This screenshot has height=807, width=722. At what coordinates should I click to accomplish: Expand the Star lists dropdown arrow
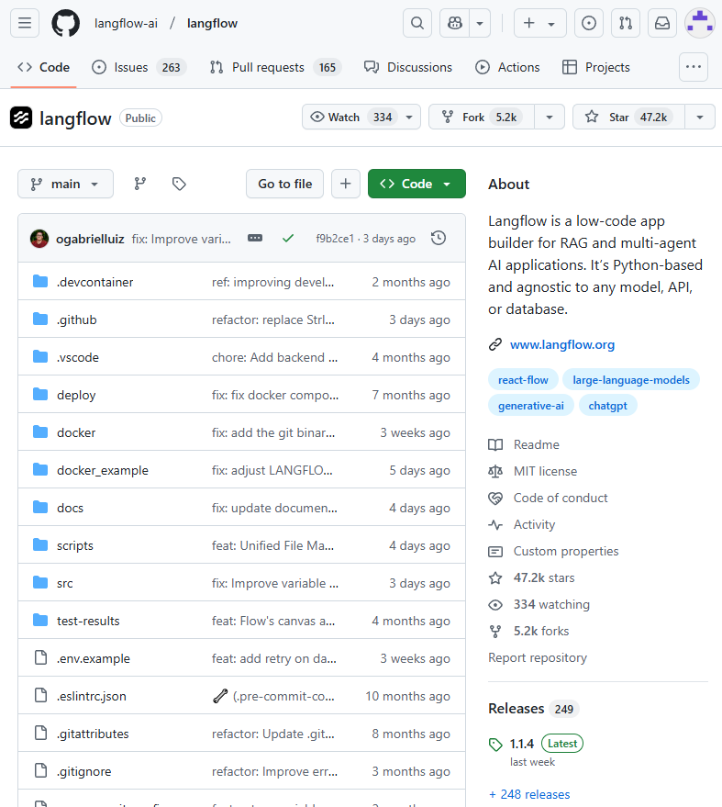pyautogui.click(x=700, y=118)
